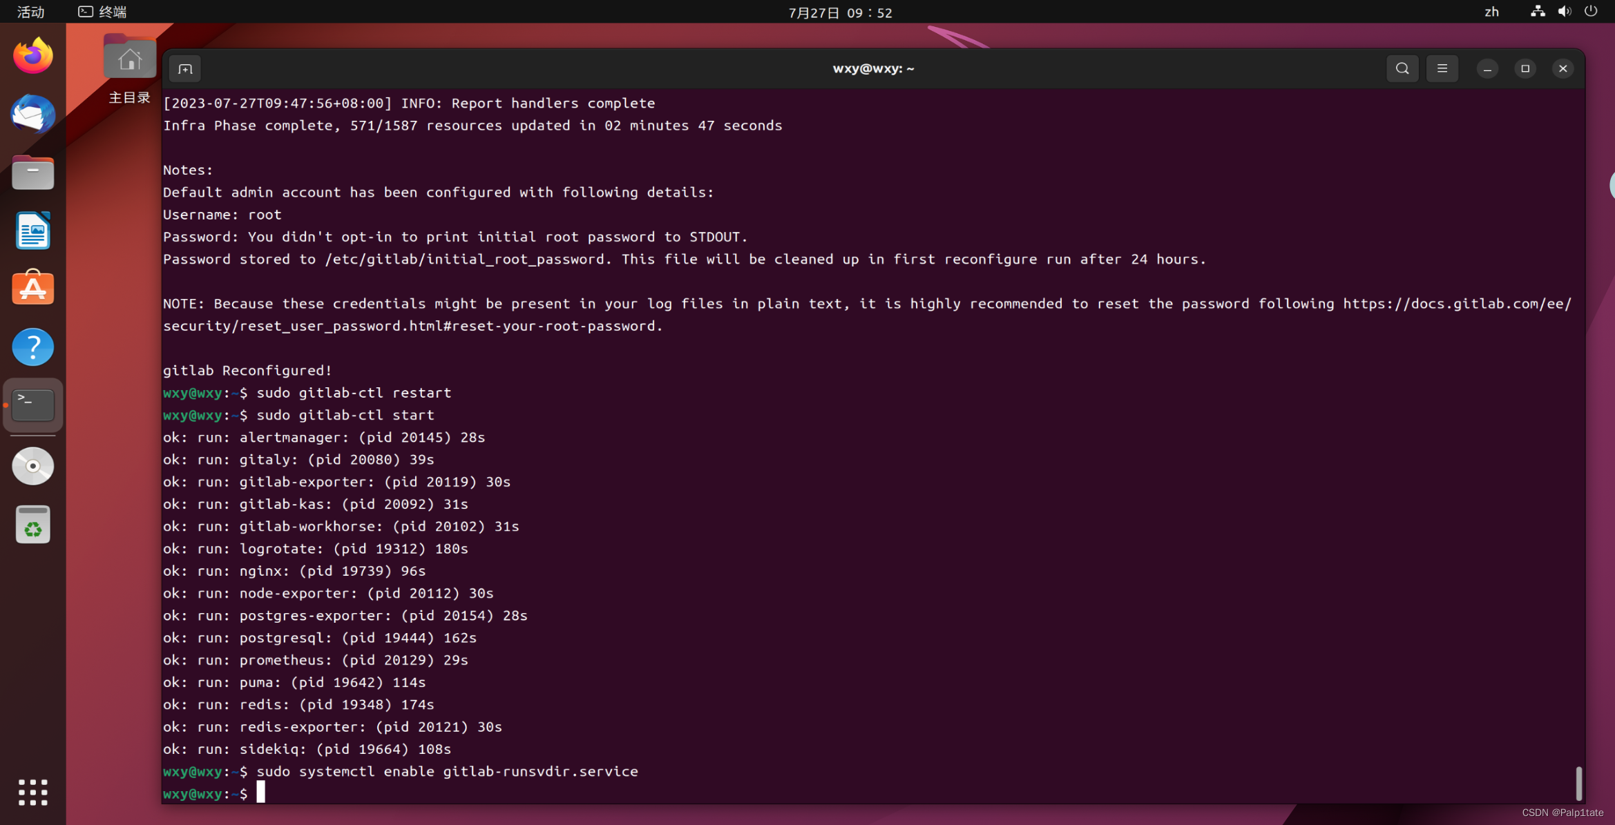Open Firefox from the dock
The width and height of the screenshot is (1615, 825).
(32, 56)
